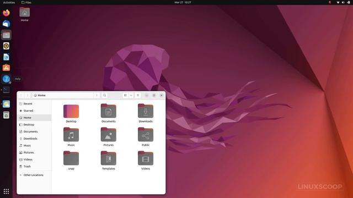This screenshot has height=198, width=353.
Task: Open the clock calendar in top bar
Action: point(183,2)
